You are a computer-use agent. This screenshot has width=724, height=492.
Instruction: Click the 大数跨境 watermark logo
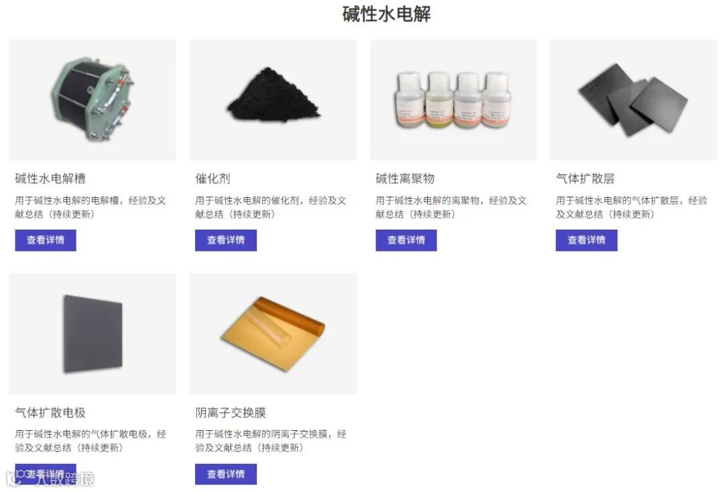50,479
